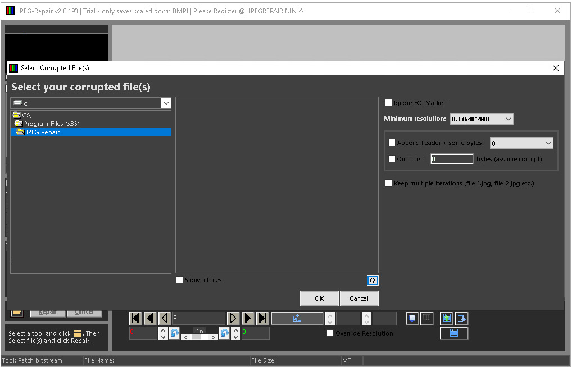The height and width of the screenshot is (367, 572).
Task: Click the hollow left triangle step button
Action: (x=165, y=319)
